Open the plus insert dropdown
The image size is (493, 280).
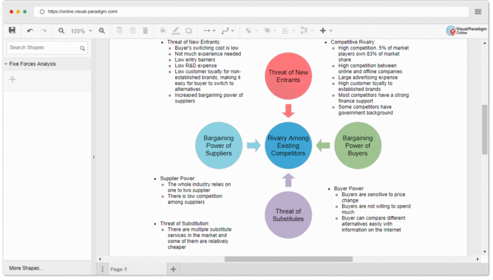326,31
